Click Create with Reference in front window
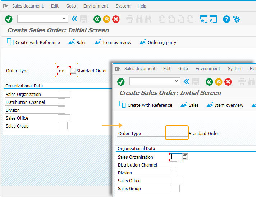The height and width of the screenshot is (197, 256). click(x=146, y=105)
